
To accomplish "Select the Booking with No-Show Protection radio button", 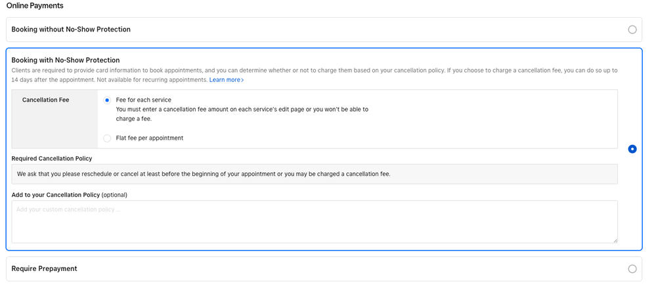I will [x=632, y=149].
